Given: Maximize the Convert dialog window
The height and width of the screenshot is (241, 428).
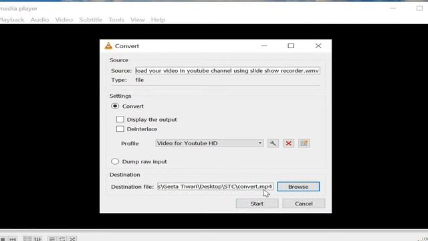Looking at the screenshot, I should (x=291, y=46).
